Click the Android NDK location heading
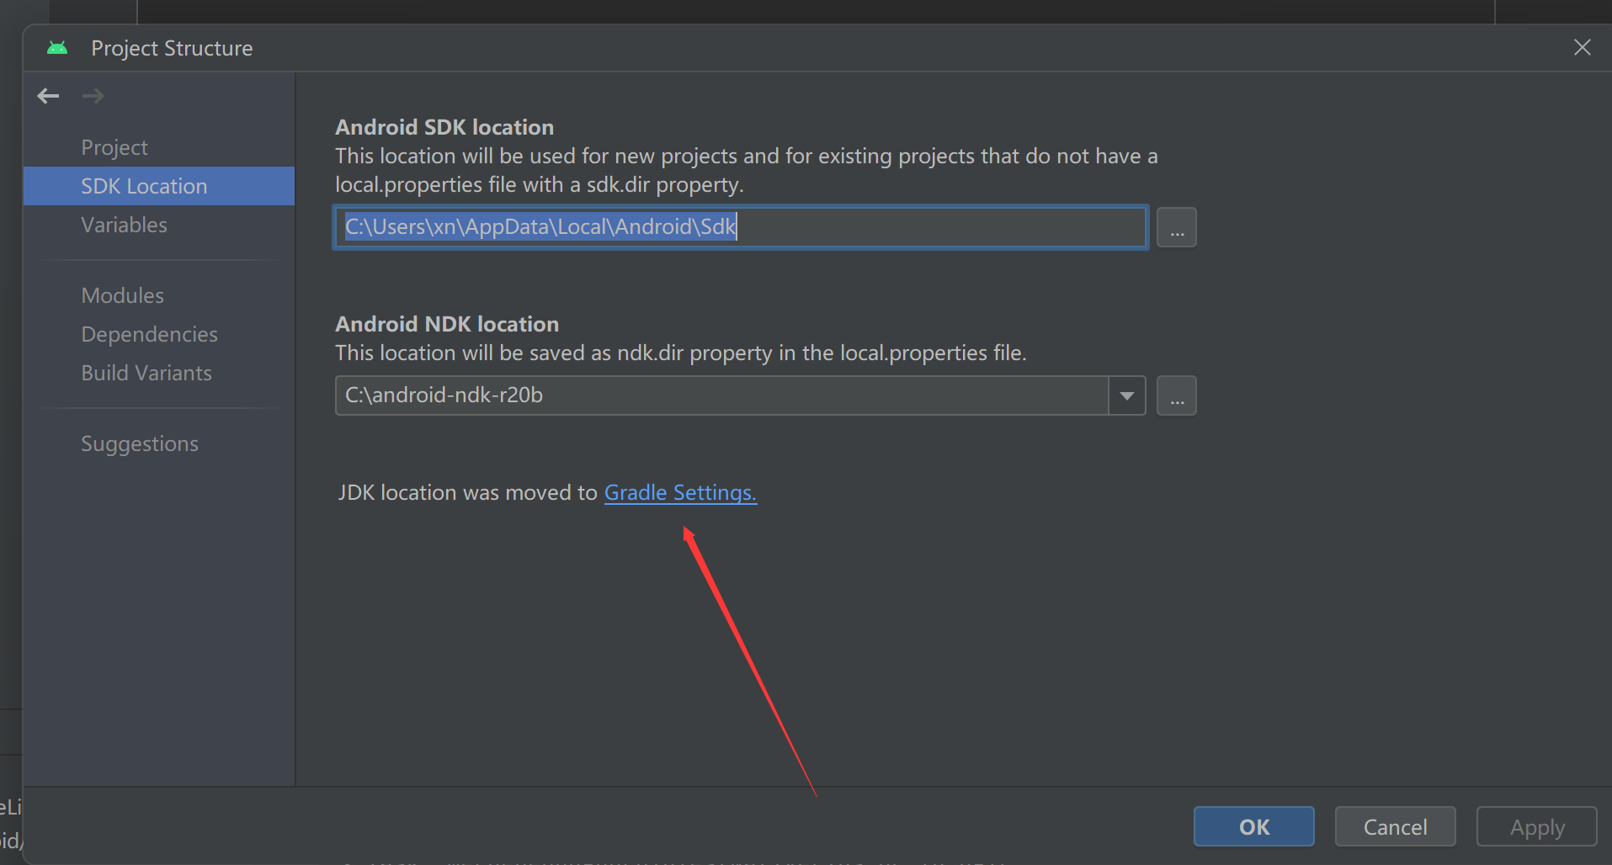1612x865 pixels. click(x=447, y=324)
